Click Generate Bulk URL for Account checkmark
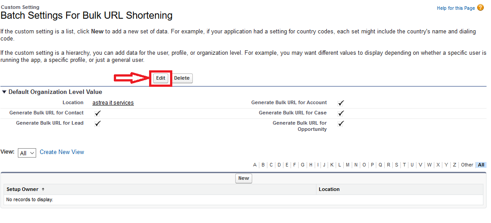 point(341,103)
